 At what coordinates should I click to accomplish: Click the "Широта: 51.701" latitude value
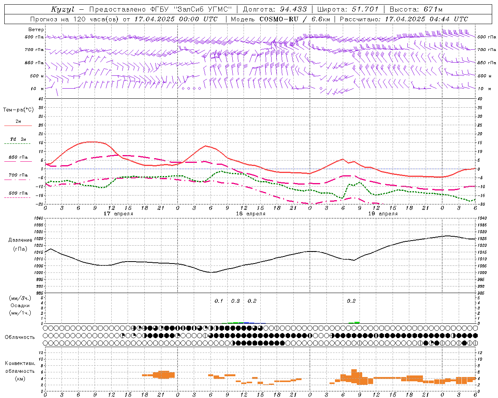pyautogui.click(x=348, y=9)
